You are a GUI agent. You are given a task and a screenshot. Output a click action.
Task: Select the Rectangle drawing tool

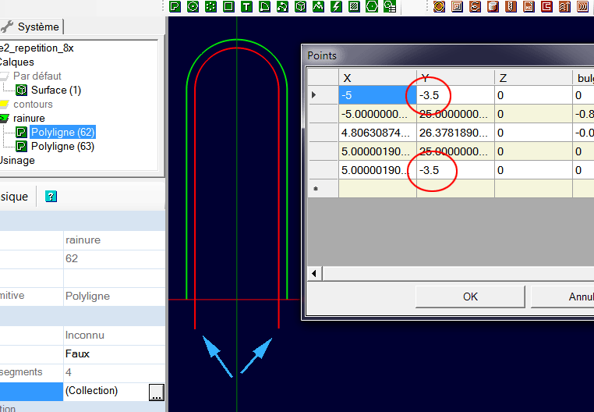pyautogui.click(x=228, y=6)
